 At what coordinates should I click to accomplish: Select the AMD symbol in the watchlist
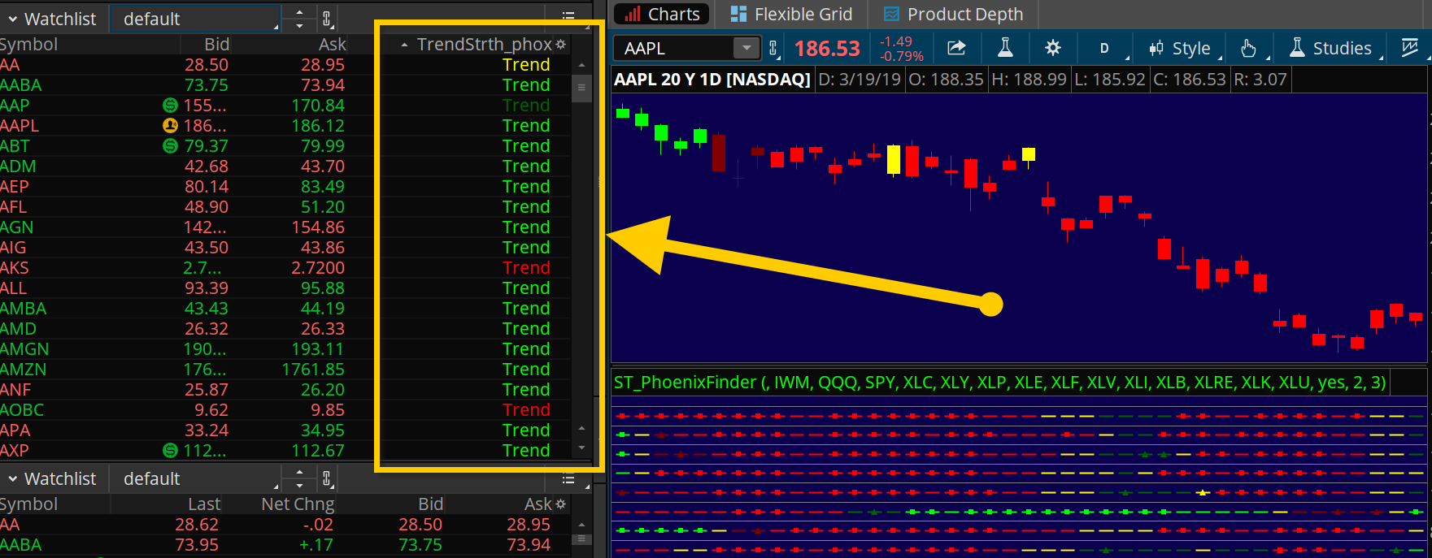point(18,328)
